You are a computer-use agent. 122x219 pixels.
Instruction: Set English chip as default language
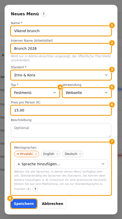(x=49, y=154)
